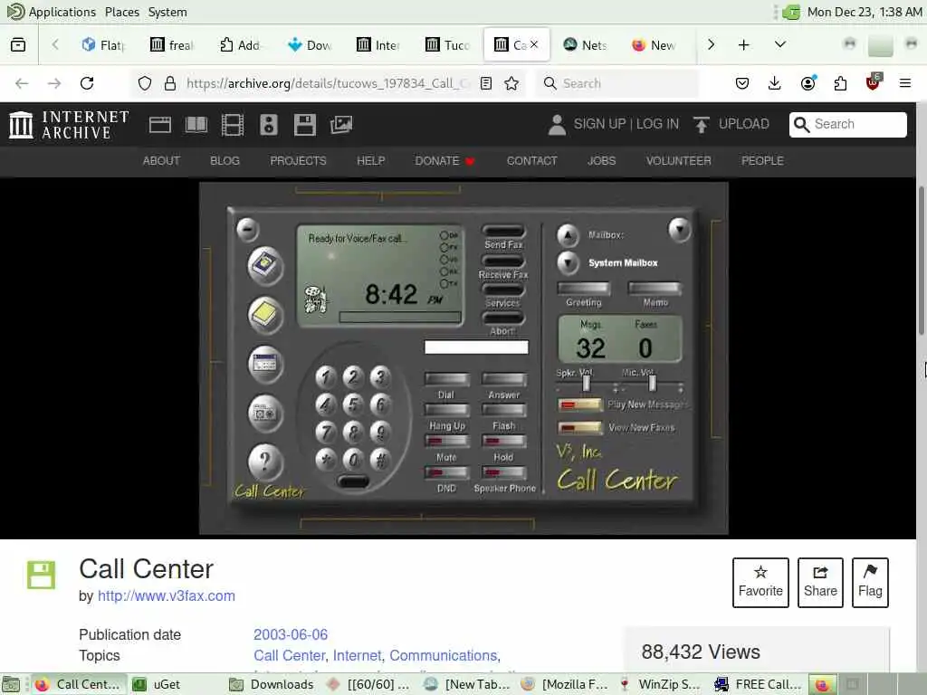
Task: Click green software floppy icon beside title
Action: [x=41, y=575]
